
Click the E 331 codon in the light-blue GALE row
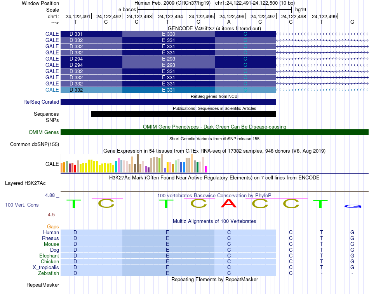coord(169,90)
